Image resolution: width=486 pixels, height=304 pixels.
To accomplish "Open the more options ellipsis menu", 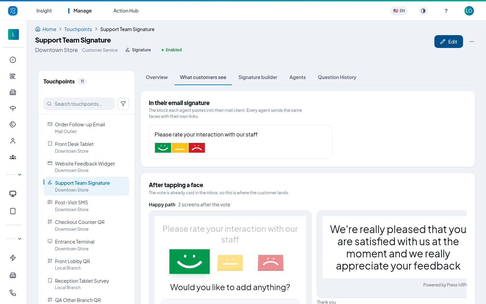I will click(x=472, y=42).
